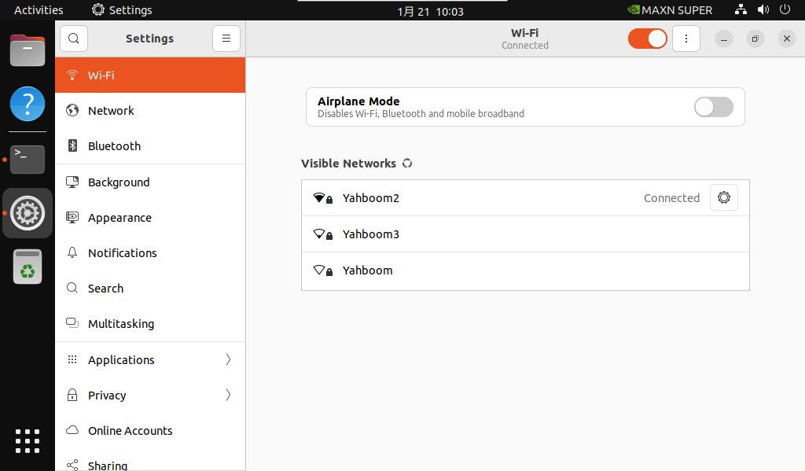Click the Bluetooth sidebar icon
The height and width of the screenshot is (471, 805).
[x=72, y=146]
